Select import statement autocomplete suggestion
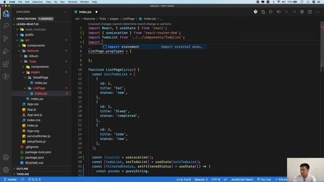The height and width of the screenshot is (182, 324). (x=154, y=47)
